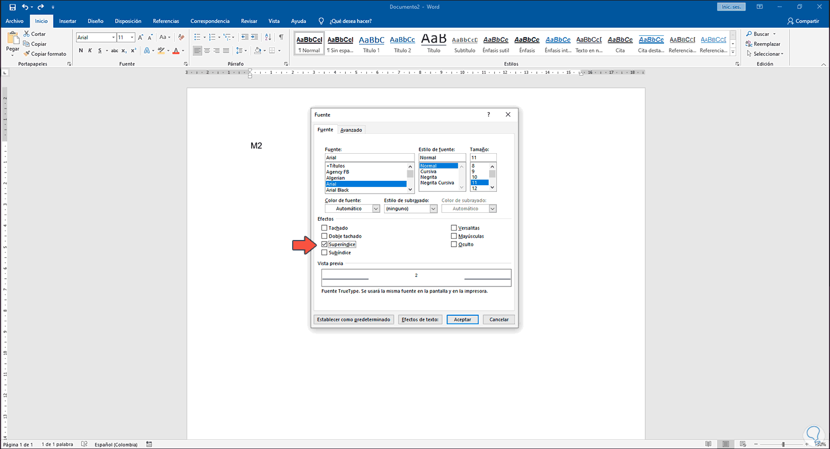Check the Versalitas checkbox
Viewport: 830px width, 449px height.
[454, 228]
